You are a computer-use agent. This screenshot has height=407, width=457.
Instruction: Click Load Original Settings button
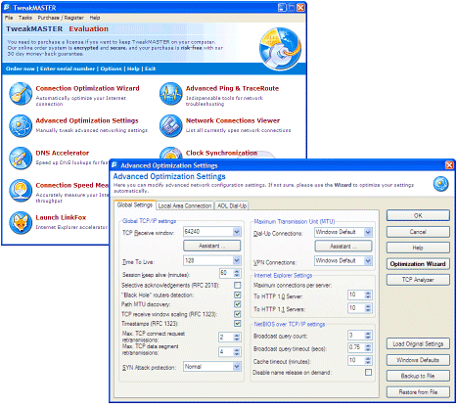[418, 344]
